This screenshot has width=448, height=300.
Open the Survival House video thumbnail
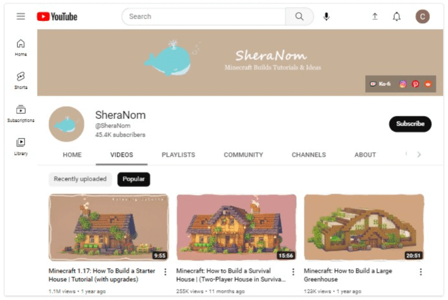coord(236,227)
